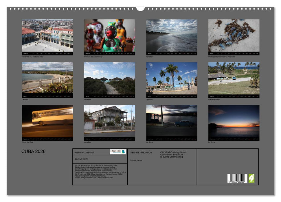Click the large CUBA 2026 title text

[x=33, y=151]
